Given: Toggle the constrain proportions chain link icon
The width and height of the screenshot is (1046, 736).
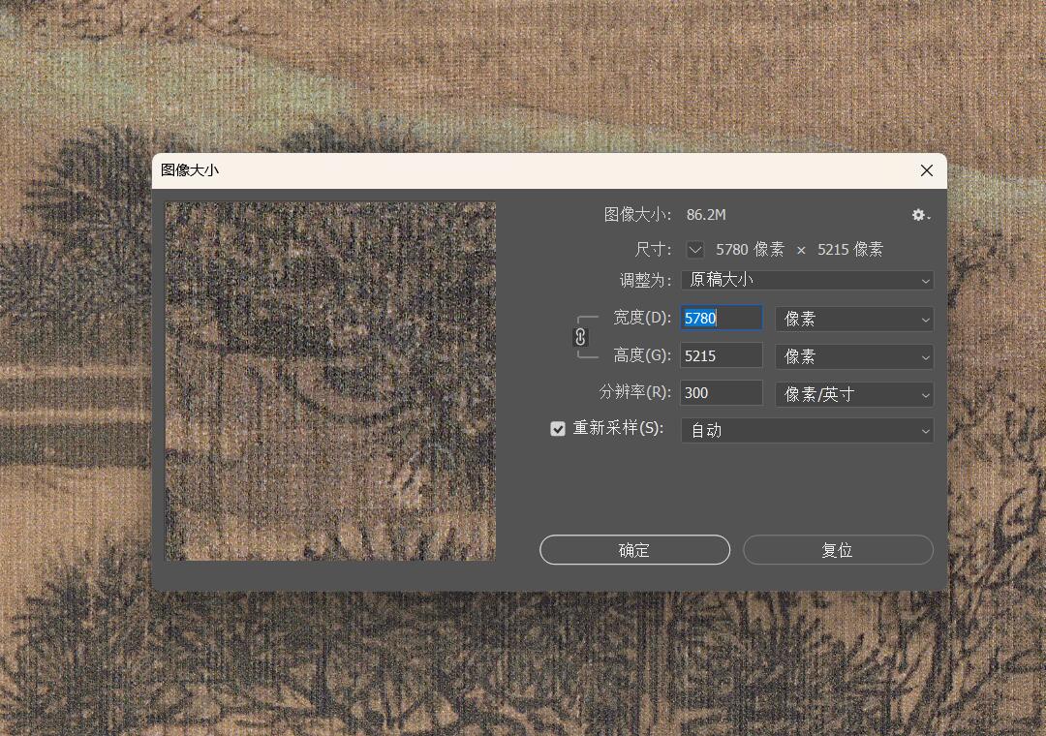Looking at the screenshot, I should click(x=580, y=337).
